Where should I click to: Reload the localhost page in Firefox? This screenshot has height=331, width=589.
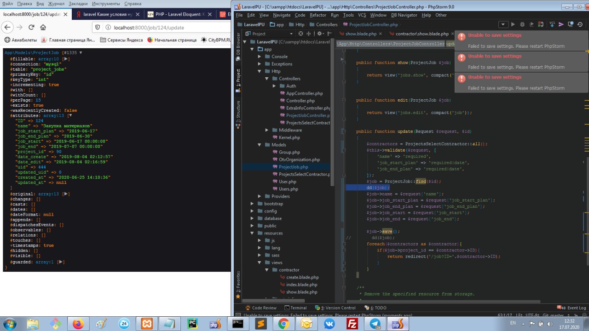click(x=32, y=28)
